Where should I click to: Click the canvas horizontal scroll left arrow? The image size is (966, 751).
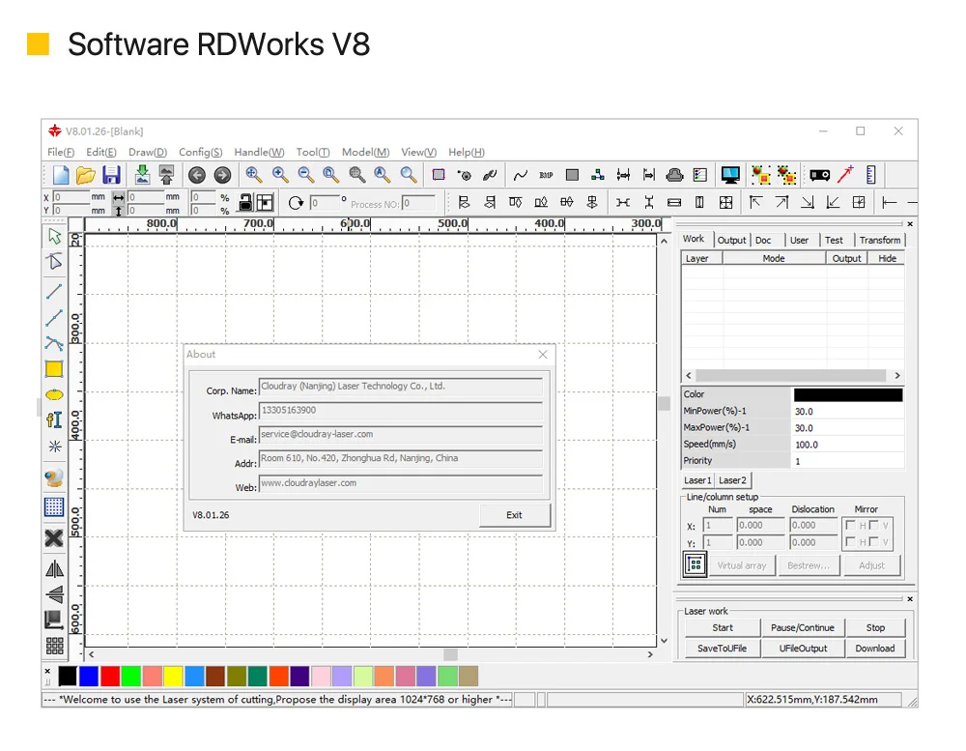point(91,654)
